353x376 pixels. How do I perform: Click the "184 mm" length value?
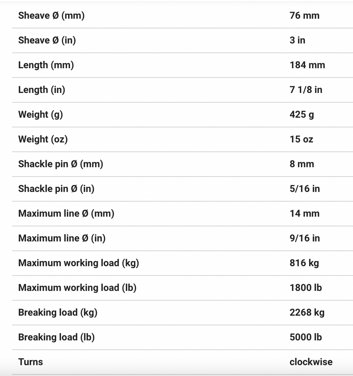pos(307,65)
